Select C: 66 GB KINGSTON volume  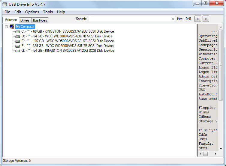pyautogui.click(x=68, y=31)
